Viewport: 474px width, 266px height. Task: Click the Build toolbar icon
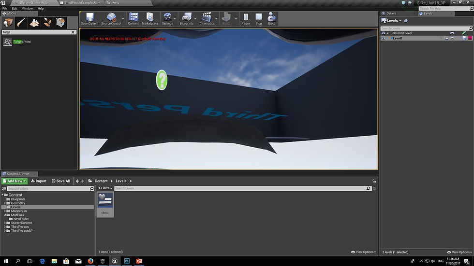(x=226, y=19)
